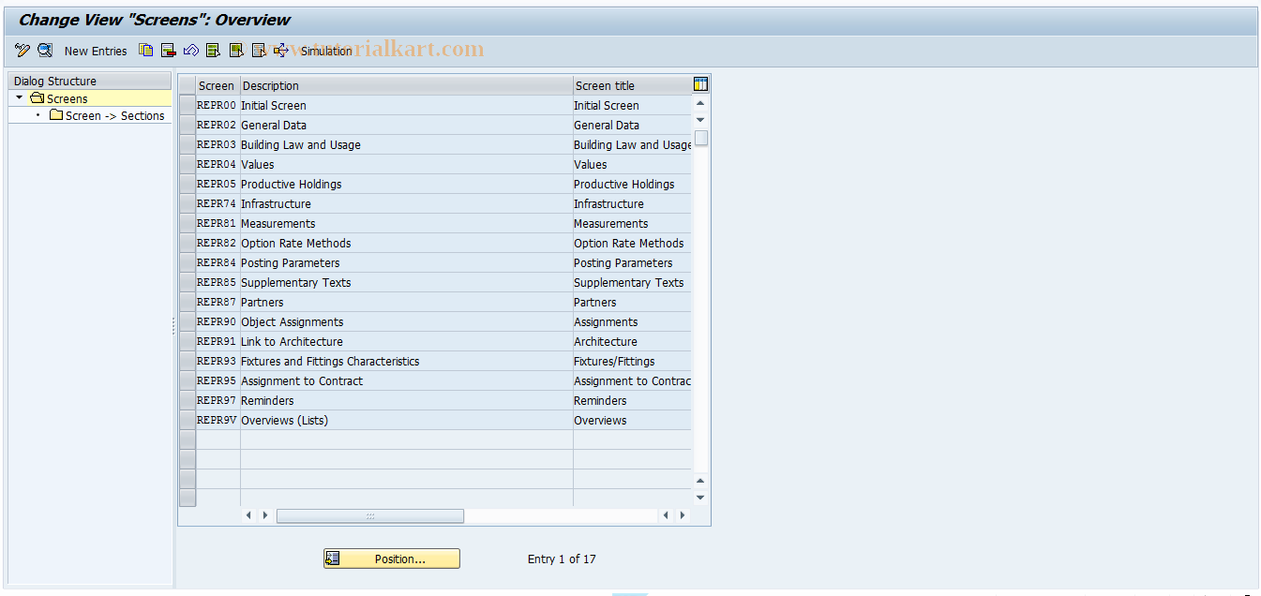Click the magnifier 'other view' toolbar icon
Screen dimensions: 1261x596
45,51
